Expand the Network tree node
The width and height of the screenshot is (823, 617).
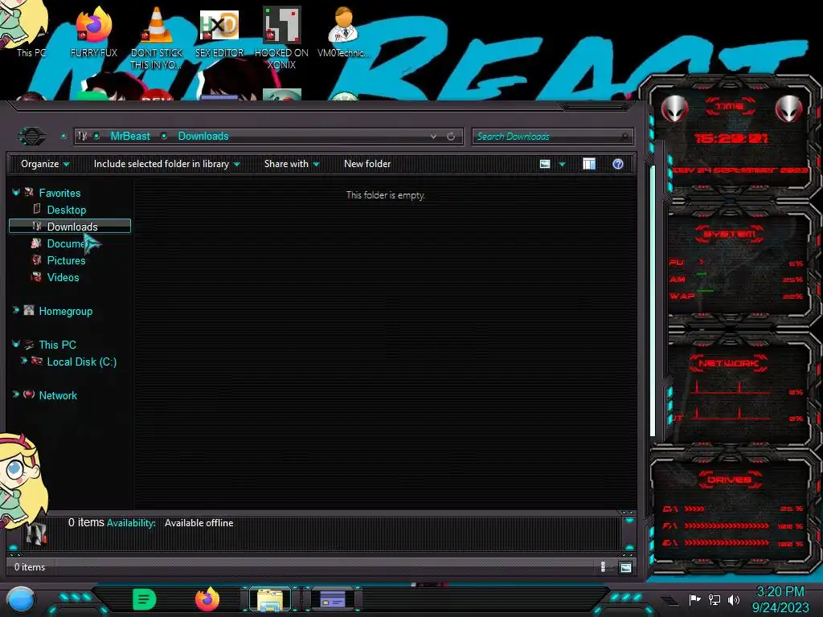(16, 394)
